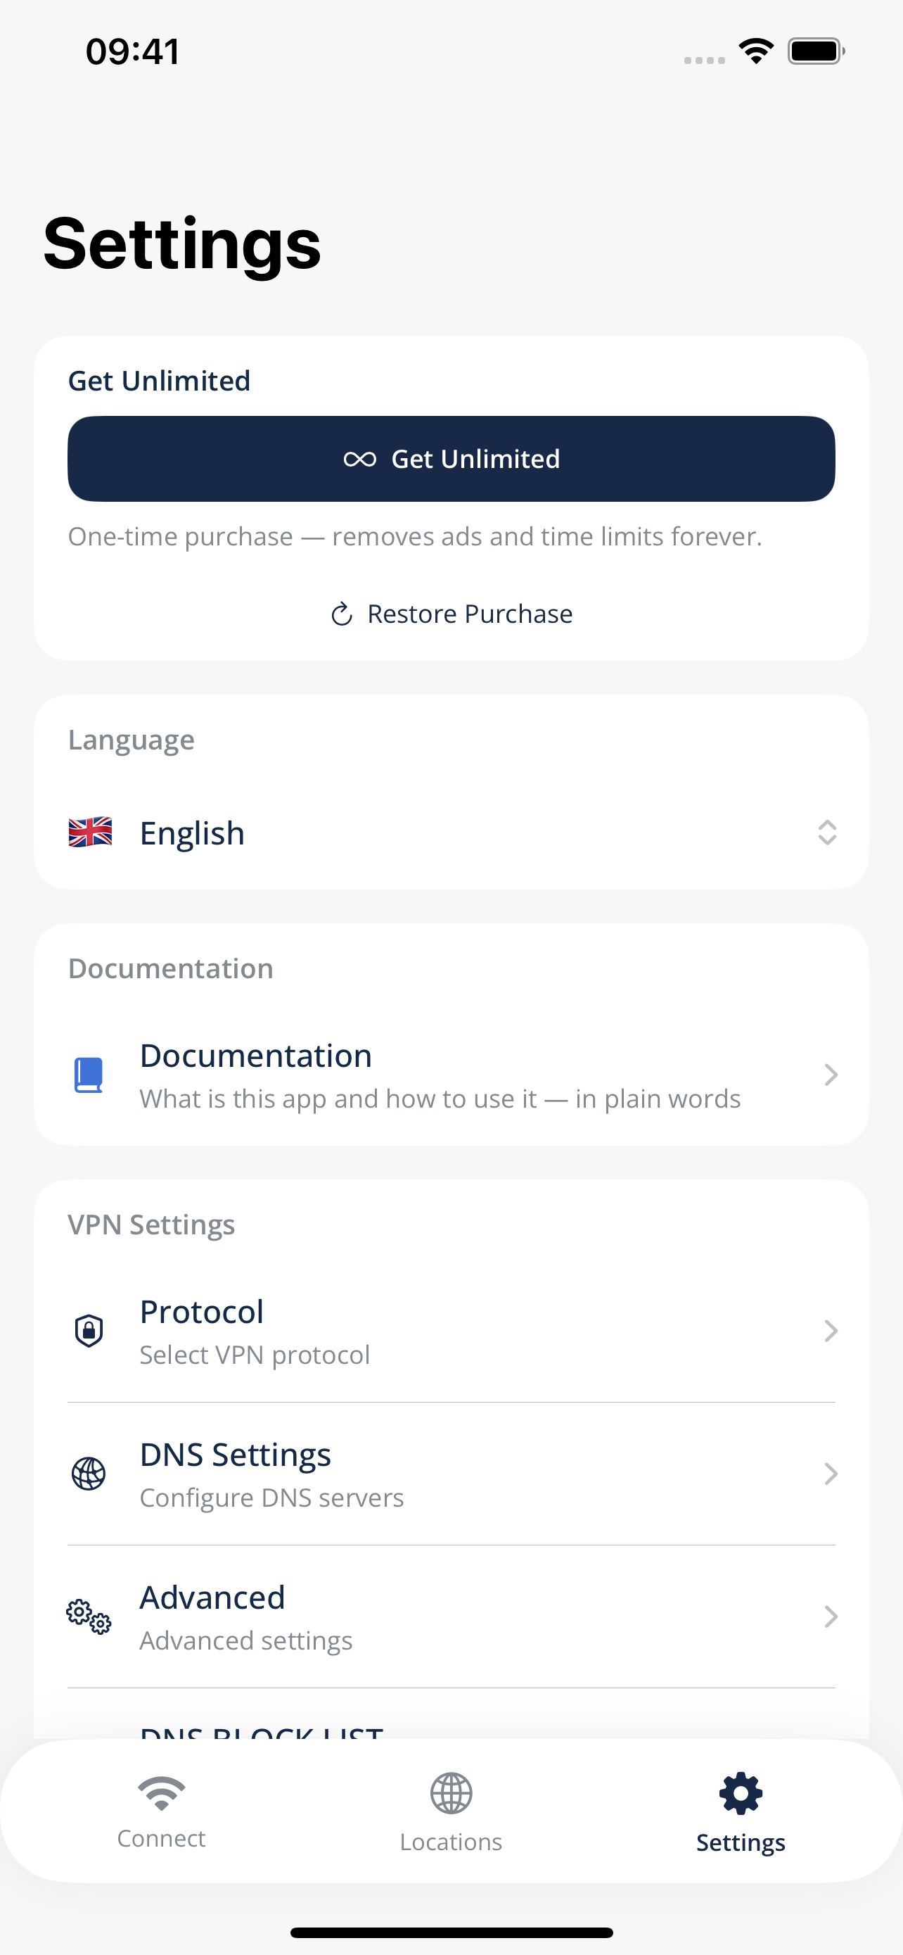This screenshot has width=903, height=1955.
Task: Tap the Get Unlimited purchase button
Action: coord(451,458)
